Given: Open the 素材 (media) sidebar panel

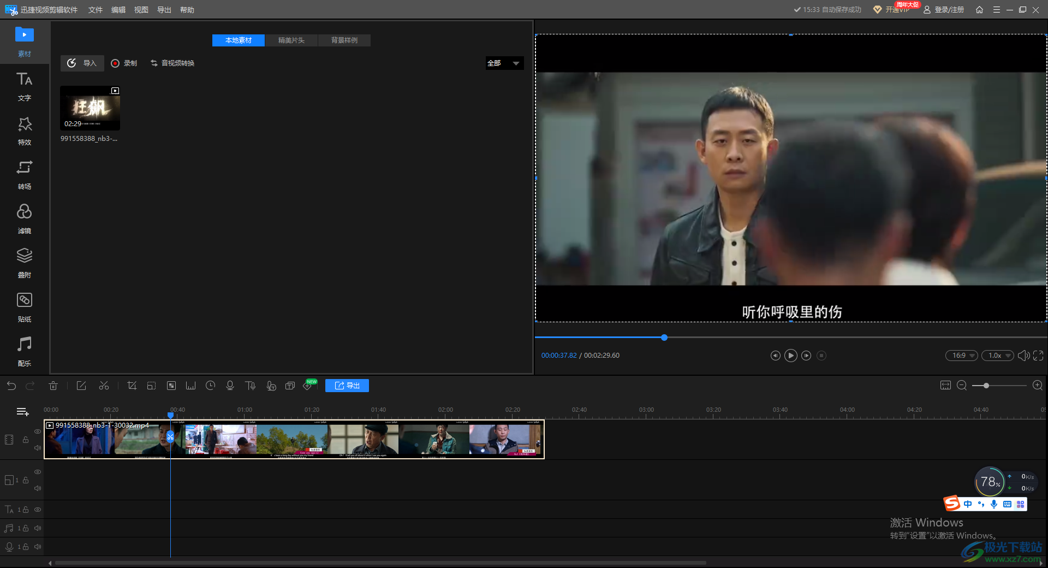Looking at the screenshot, I should point(25,42).
